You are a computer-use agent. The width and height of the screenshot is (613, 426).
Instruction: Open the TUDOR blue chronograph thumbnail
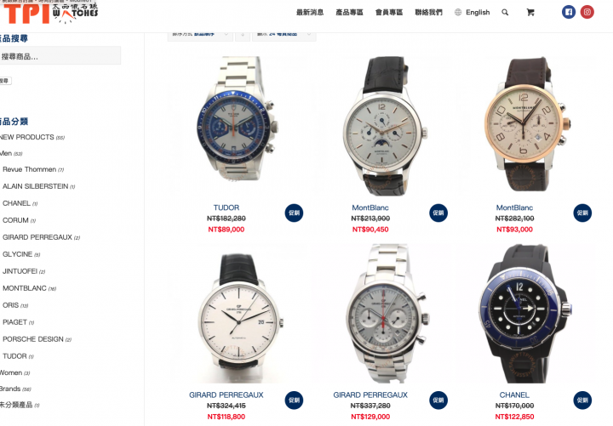235,121
